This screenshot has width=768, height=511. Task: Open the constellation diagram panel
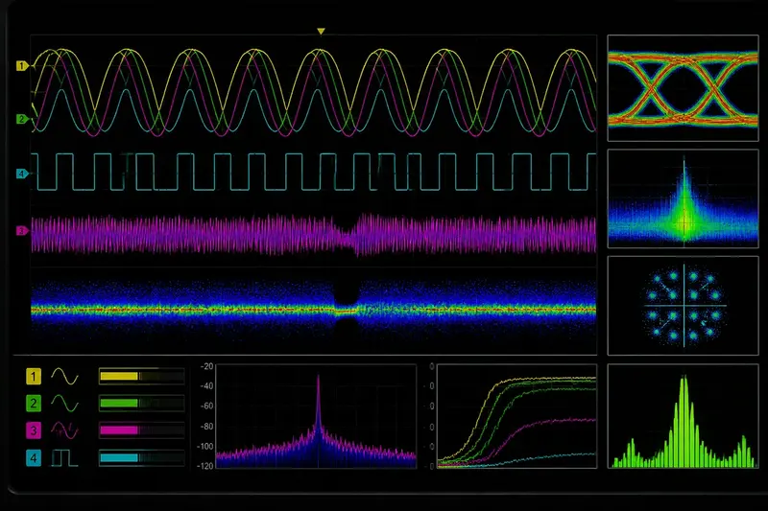683,306
